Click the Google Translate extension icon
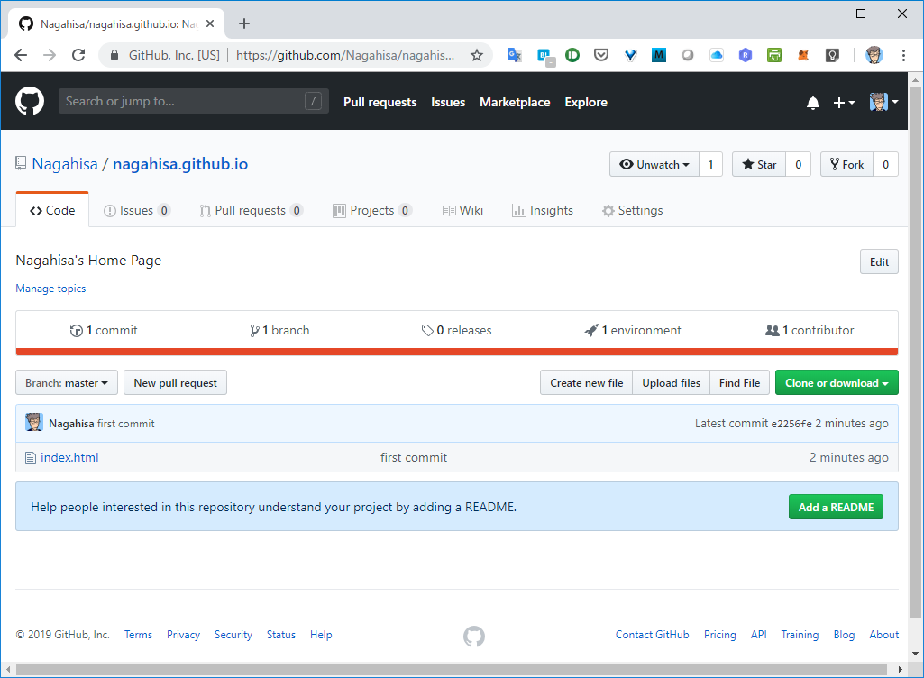The image size is (924, 678). 514,55
